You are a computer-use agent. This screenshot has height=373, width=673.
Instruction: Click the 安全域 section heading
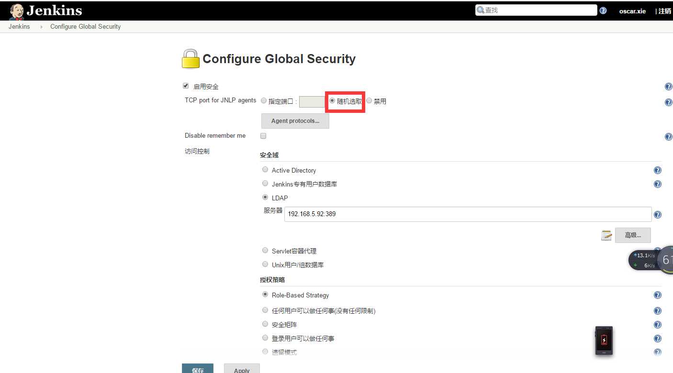(x=269, y=155)
